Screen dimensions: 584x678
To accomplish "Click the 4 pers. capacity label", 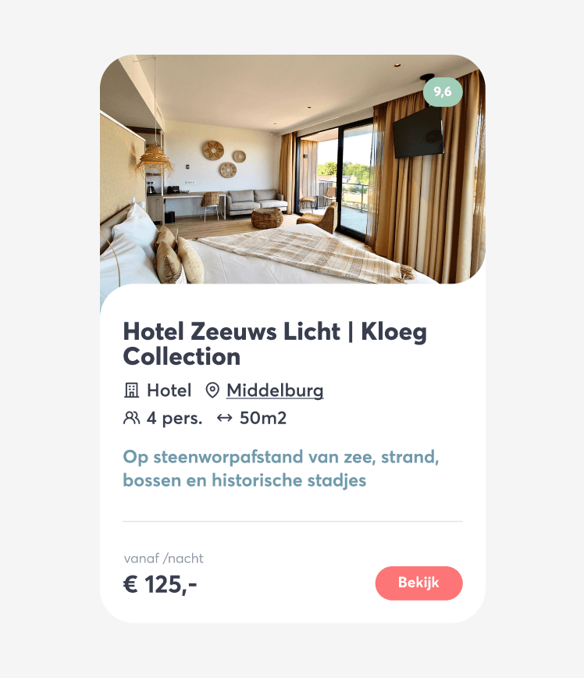I will coord(175,418).
